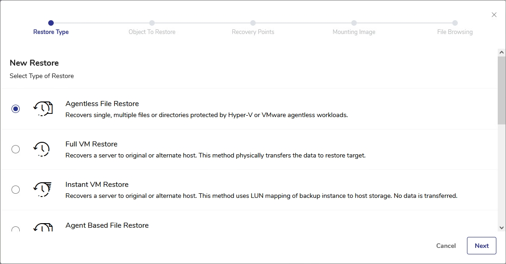This screenshot has width=506, height=264.
Task: Click the scrollbar up arrow
Action: click(501, 53)
